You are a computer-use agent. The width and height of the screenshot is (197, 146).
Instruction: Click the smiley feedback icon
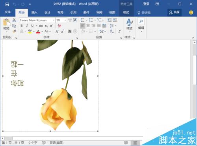[191, 12]
